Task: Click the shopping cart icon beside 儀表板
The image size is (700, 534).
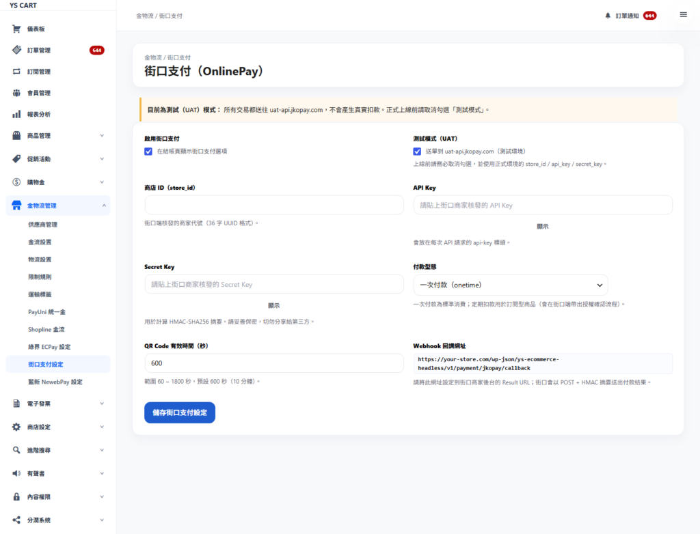Action: [x=16, y=29]
